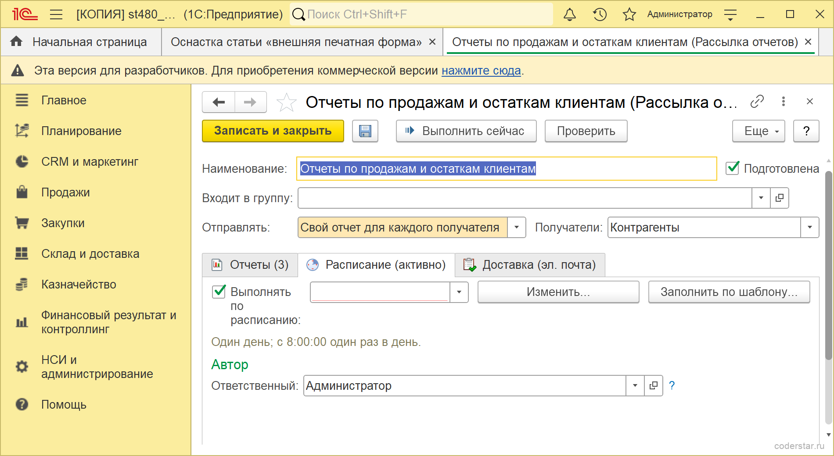Toggle Выполнять по расписанию checkbox
This screenshot has width=834, height=456.
[219, 292]
